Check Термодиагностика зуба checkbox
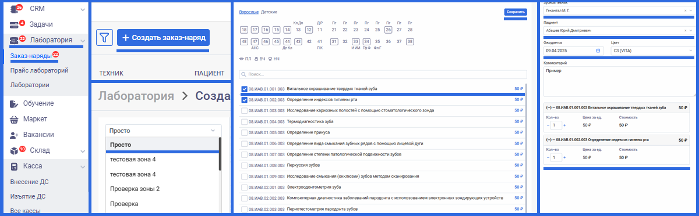 click(245, 121)
